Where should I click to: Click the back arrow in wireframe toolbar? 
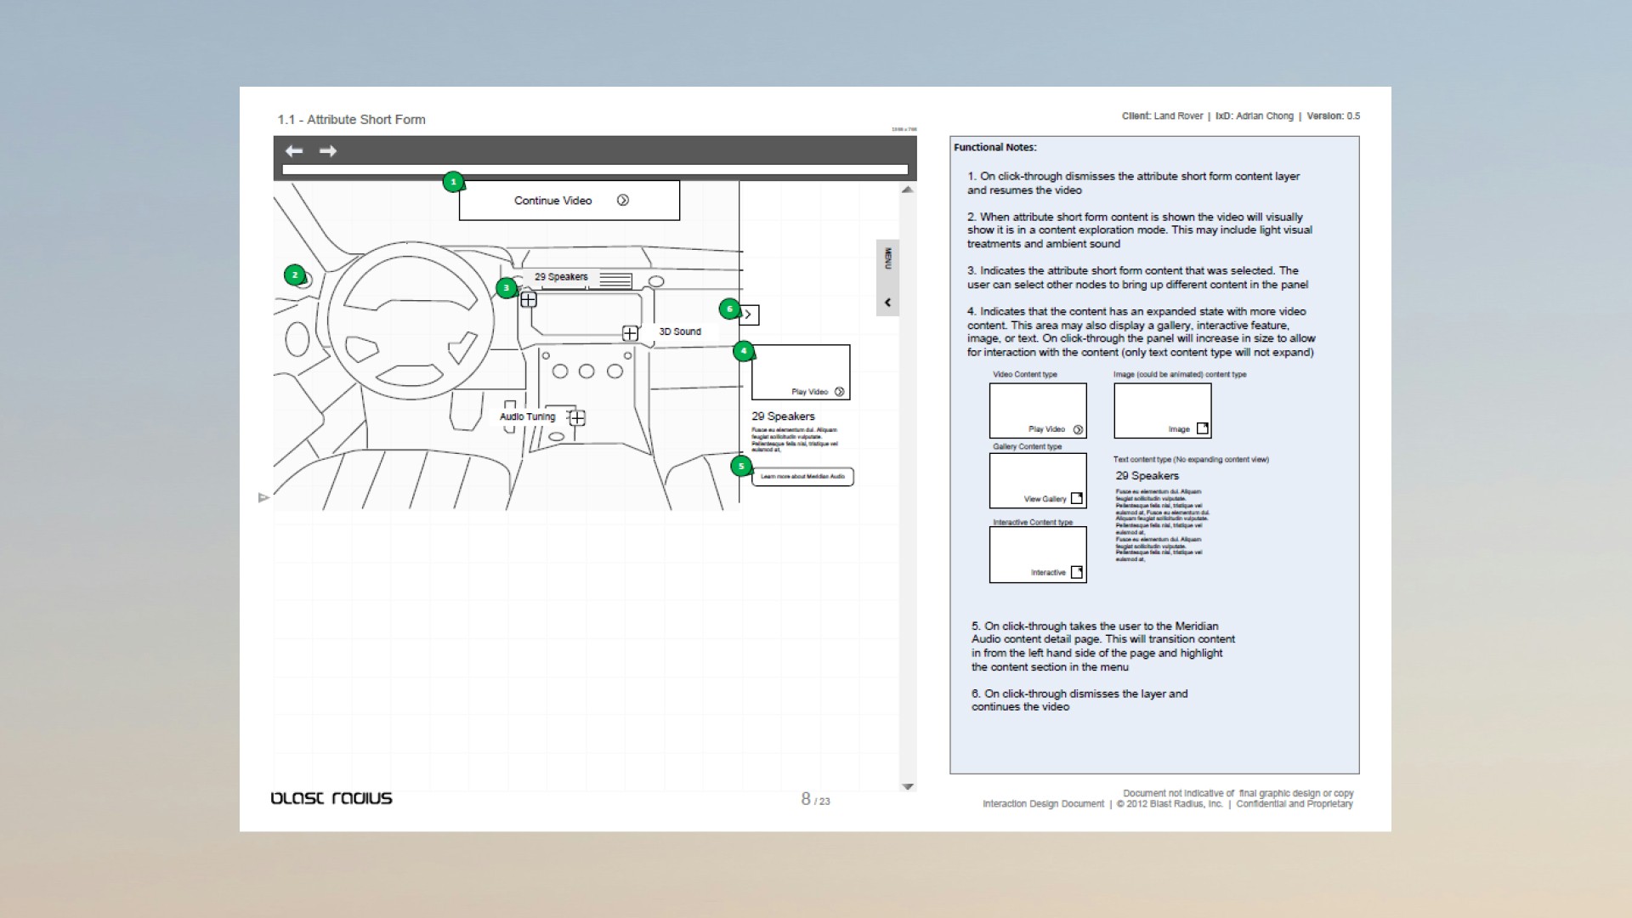294,151
